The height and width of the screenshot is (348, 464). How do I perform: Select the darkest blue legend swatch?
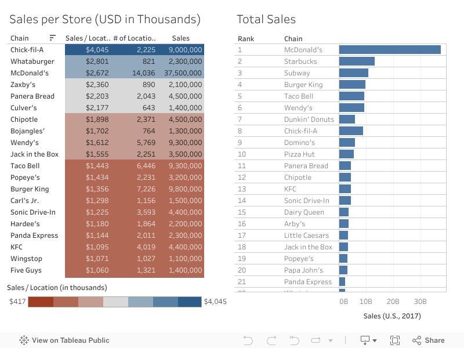coord(190,302)
